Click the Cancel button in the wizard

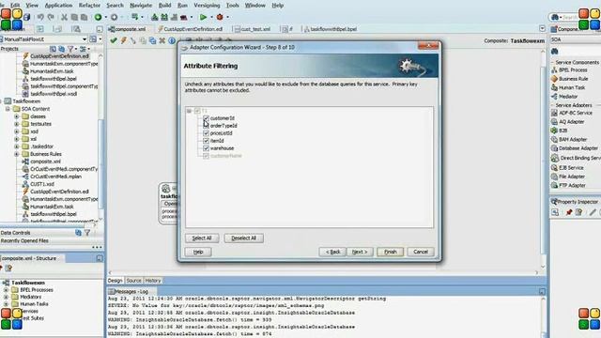[x=420, y=253]
